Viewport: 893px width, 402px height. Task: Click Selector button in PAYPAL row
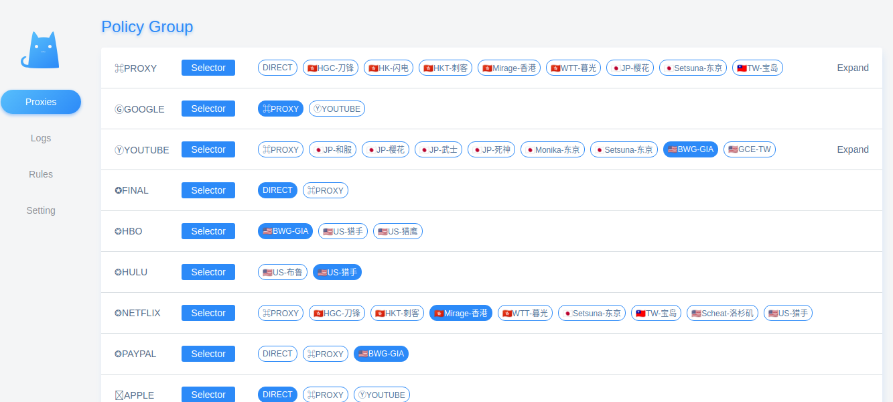click(x=208, y=354)
